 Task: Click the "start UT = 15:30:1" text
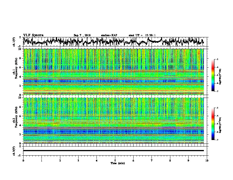(142, 35)
